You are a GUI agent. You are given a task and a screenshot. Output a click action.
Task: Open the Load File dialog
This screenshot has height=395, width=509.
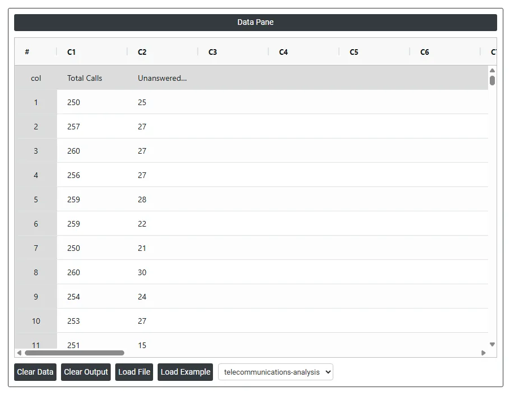pyautogui.click(x=134, y=372)
